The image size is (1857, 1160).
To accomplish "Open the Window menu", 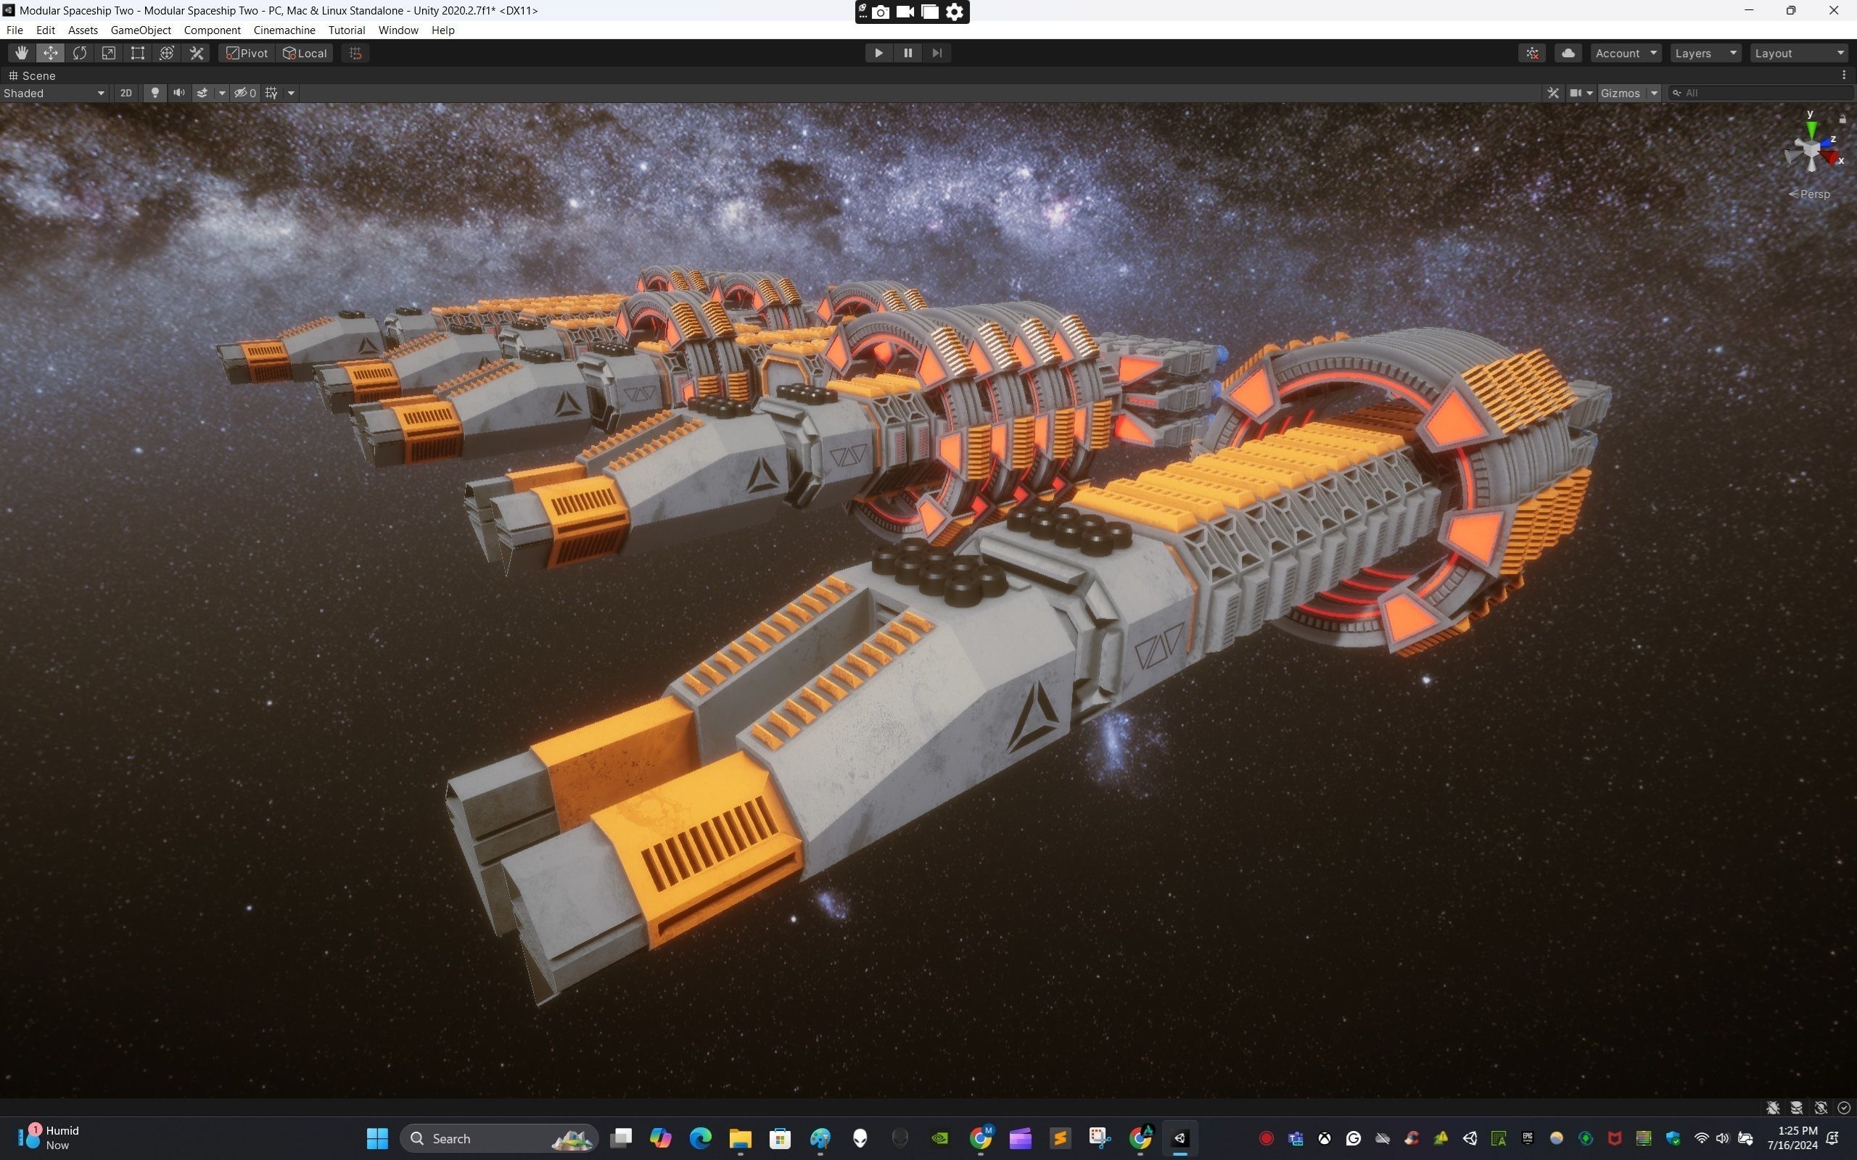I will 398,30.
